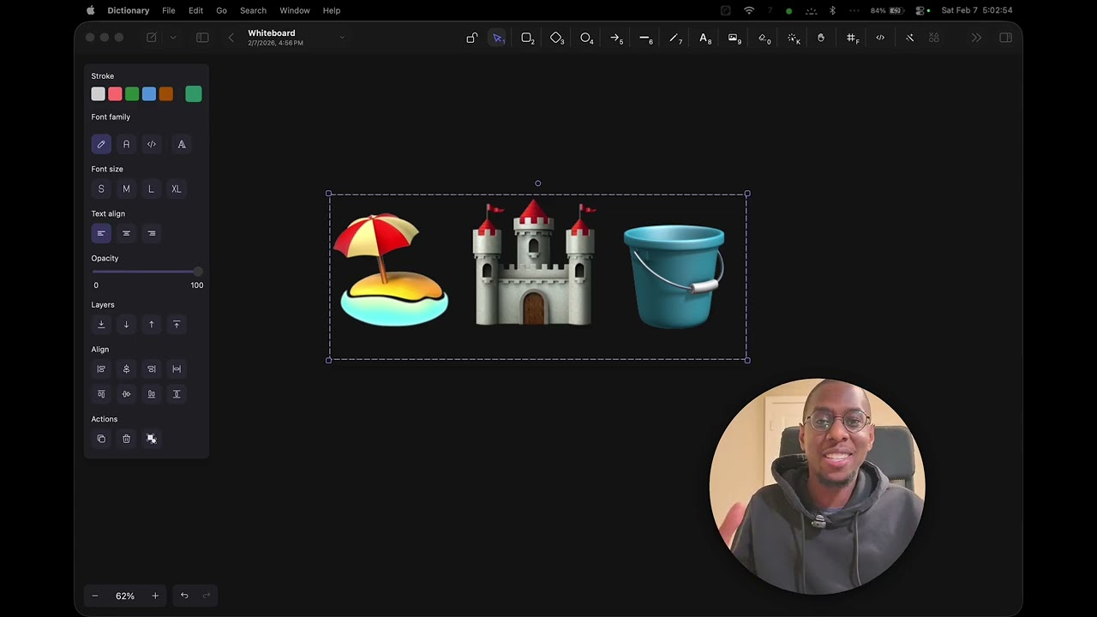The height and width of the screenshot is (617, 1097).
Task: Open the Search menu
Action: [x=253, y=10]
